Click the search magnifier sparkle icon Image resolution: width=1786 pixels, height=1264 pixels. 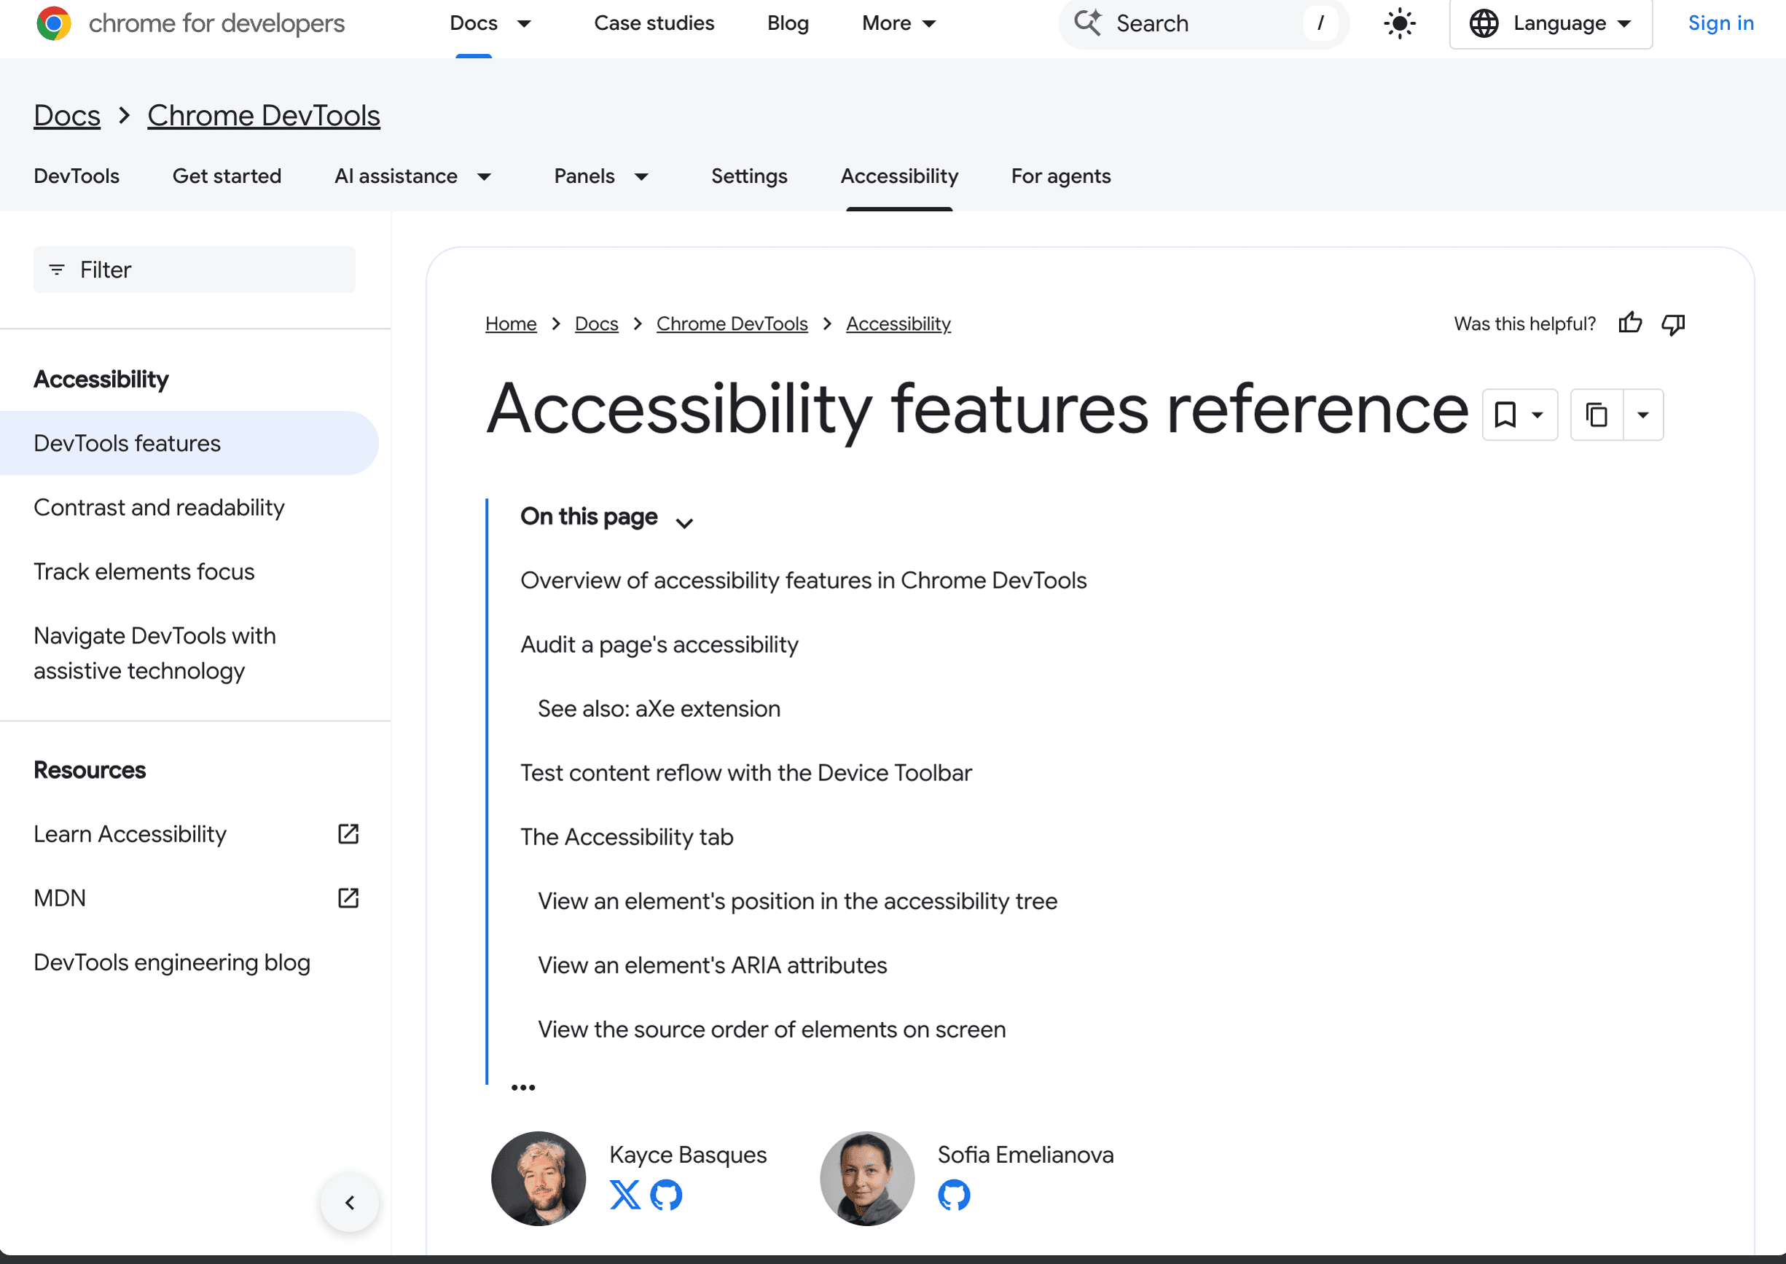pyautogui.click(x=1088, y=23)
